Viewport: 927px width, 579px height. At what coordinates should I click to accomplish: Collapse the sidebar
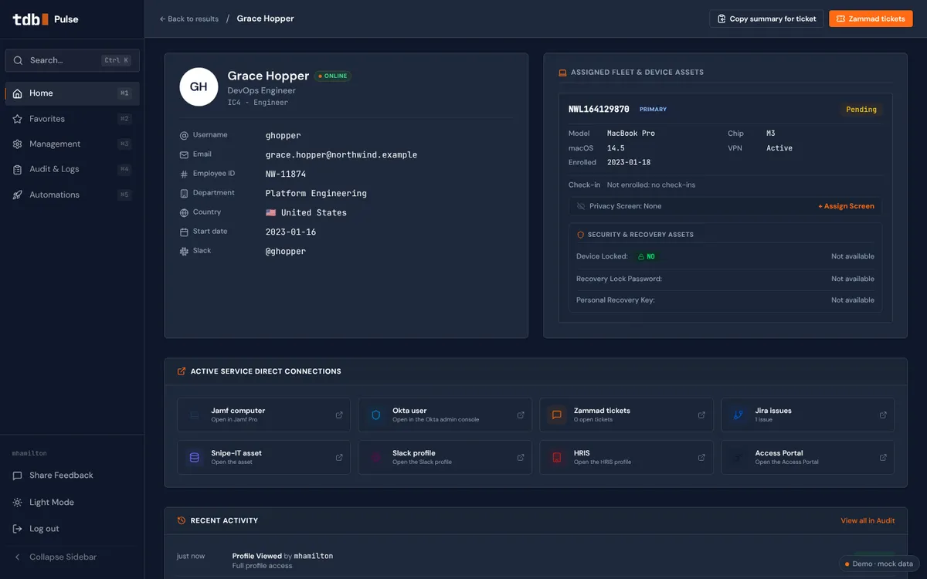coord(72,557)
